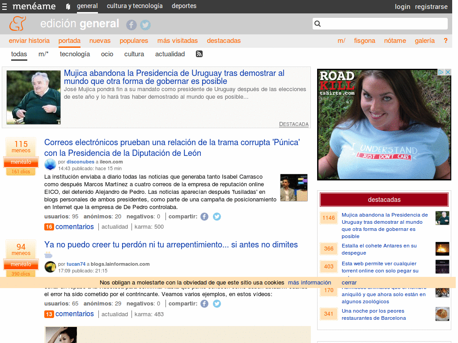Share the dimites story on Twitter
458x343 pixels.
[217, 303]
